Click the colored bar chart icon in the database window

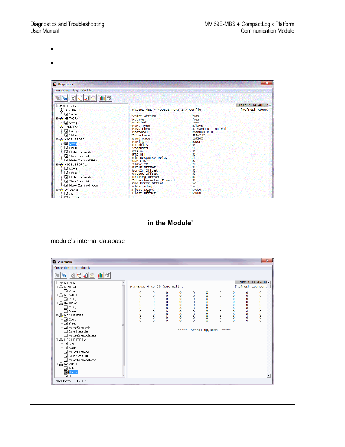[101, 275]
